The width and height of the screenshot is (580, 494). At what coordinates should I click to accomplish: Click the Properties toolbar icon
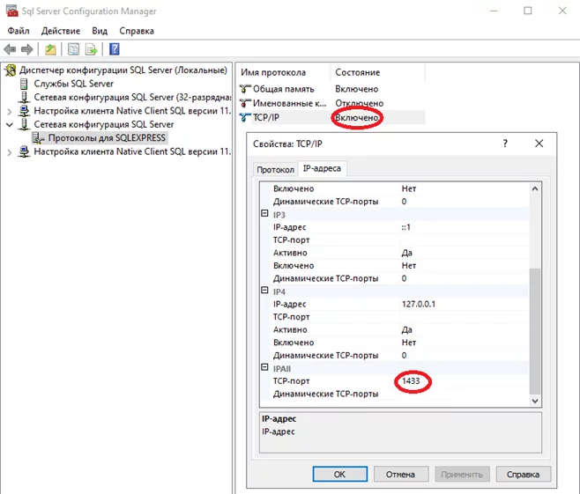[73, 49]
